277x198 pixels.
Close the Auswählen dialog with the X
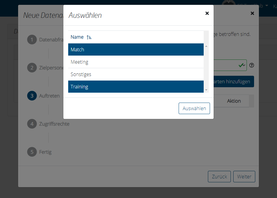click(207, 13)
